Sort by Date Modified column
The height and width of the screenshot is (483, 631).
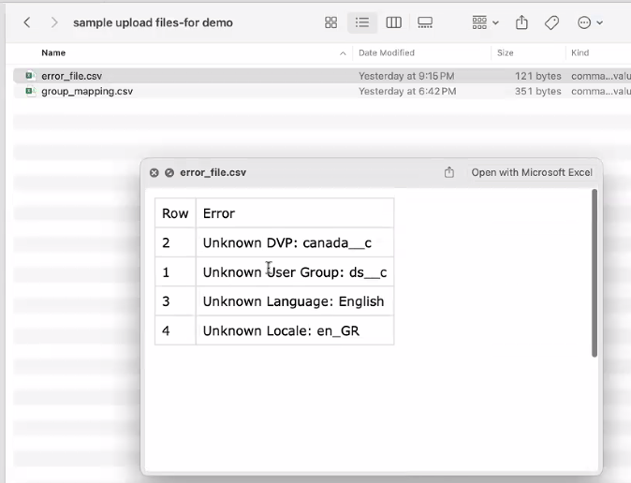click(387, 52)
